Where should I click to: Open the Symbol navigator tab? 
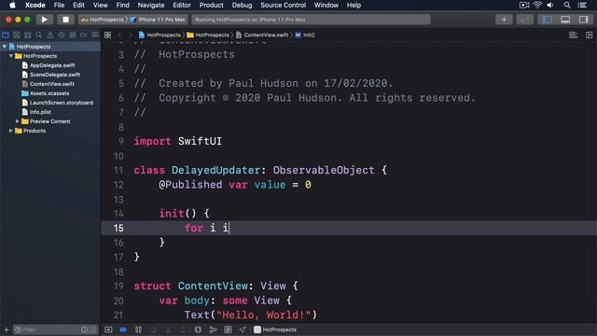click(28, 35)
